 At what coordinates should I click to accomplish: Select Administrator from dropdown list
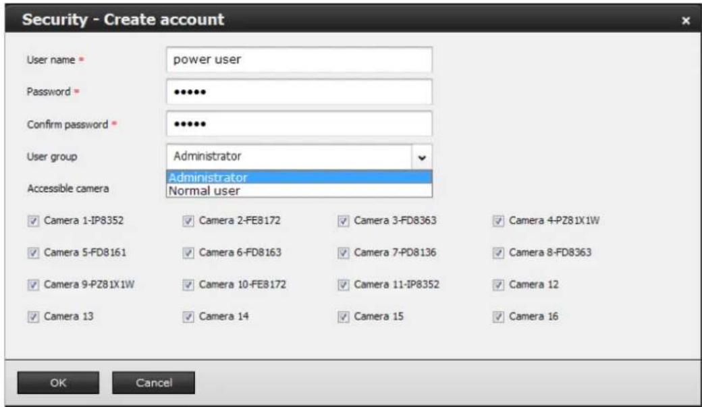(299, 178)
